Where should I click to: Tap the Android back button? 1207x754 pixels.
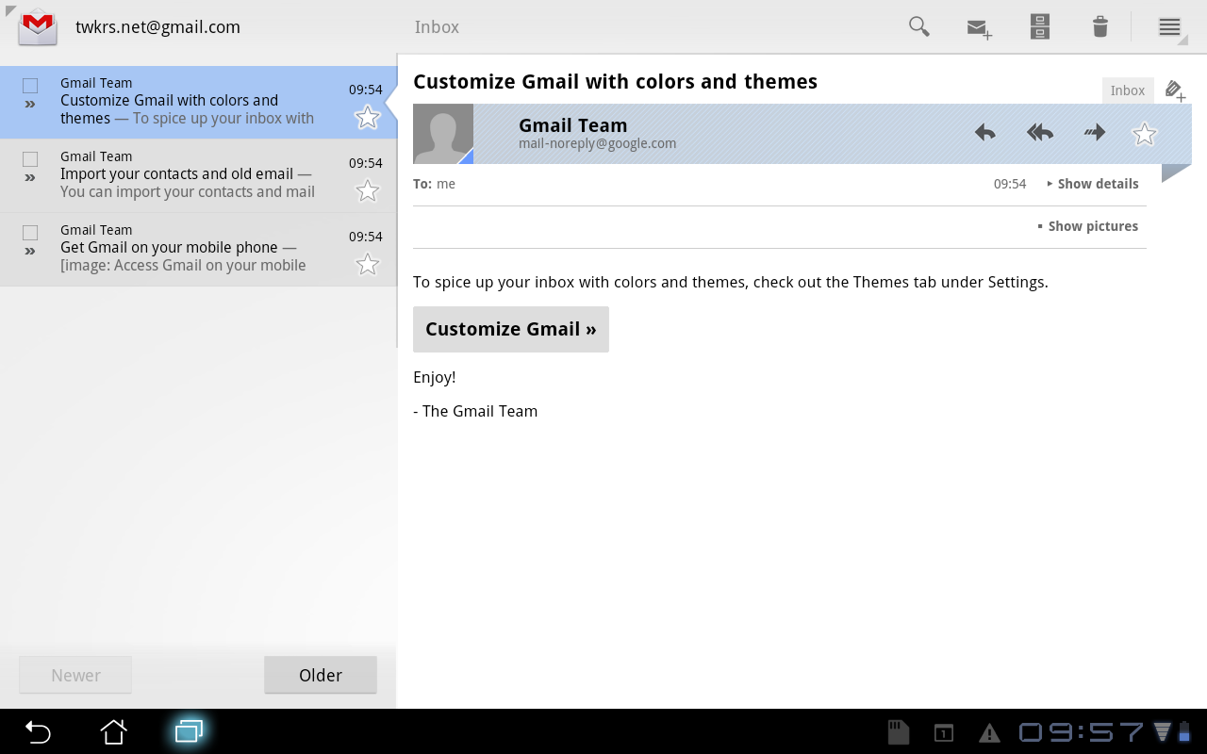tap(38, 731)
